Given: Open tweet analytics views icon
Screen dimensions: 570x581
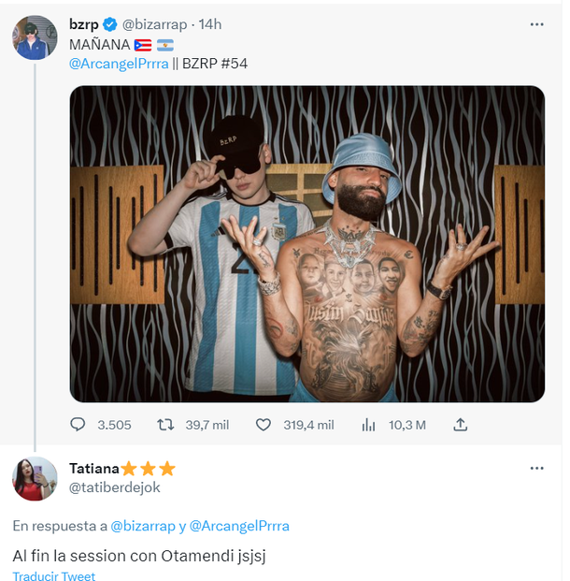Looking at the screenshot, I should click(x=368, y=425).
